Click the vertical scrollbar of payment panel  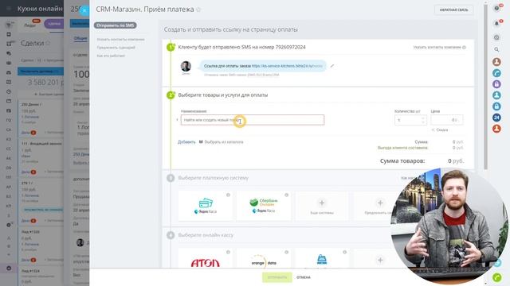click(485, 87)
